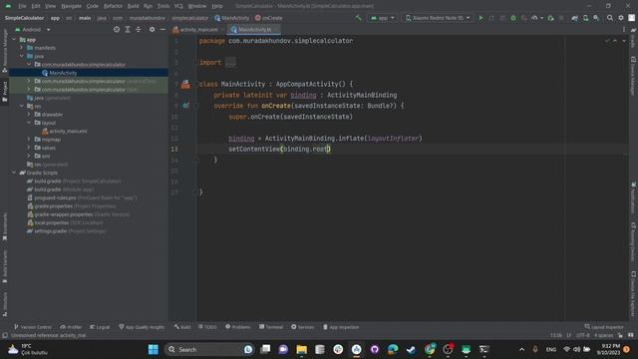The image size is (638, 359).
Task: Run the app with green play button
Action: coord(481,18)
